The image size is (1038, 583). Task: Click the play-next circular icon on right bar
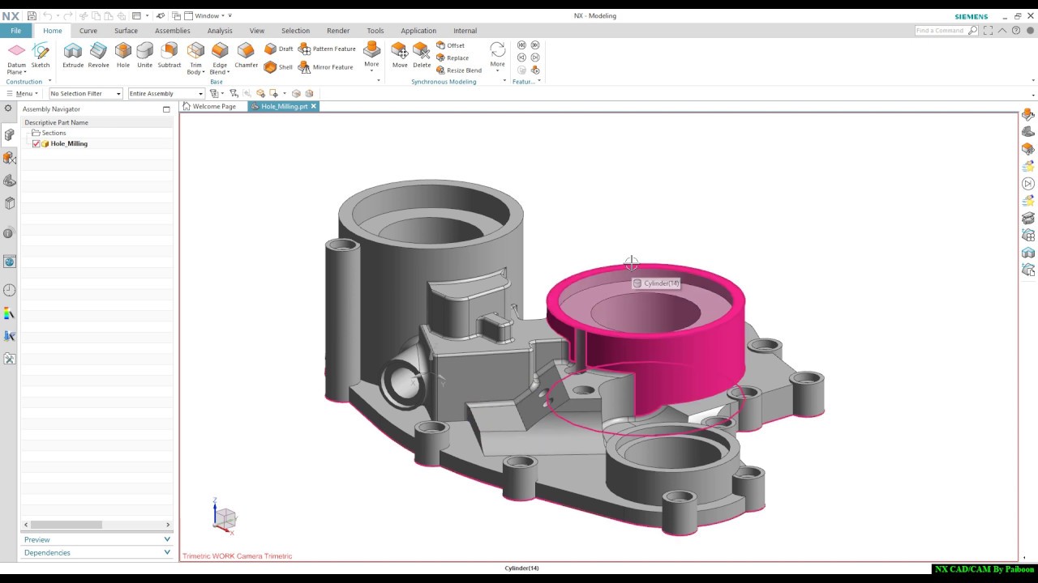tap(1028, 184)
